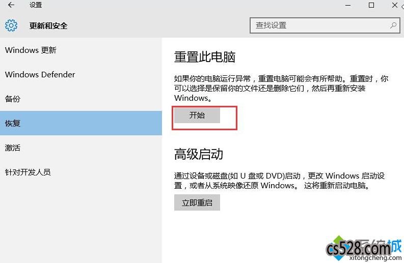The height and width of the screenshot is (263, 404).
Task: Select the 恢复 sidebar item
Action: pos(81,123)
